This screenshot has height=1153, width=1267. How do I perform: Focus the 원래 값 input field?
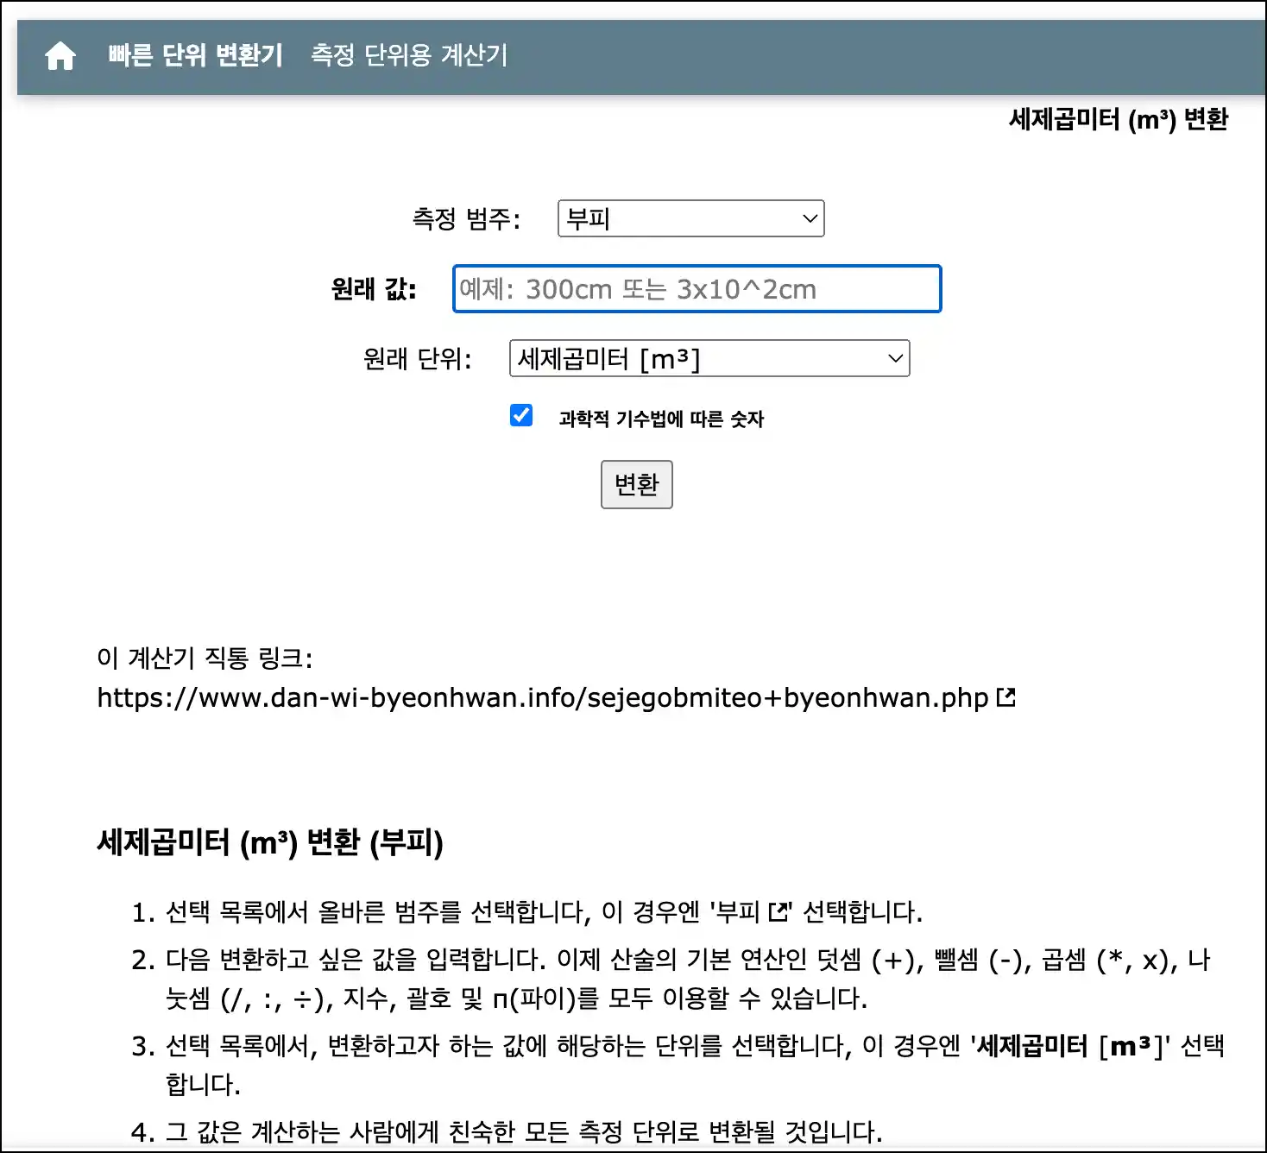(697, 289)
